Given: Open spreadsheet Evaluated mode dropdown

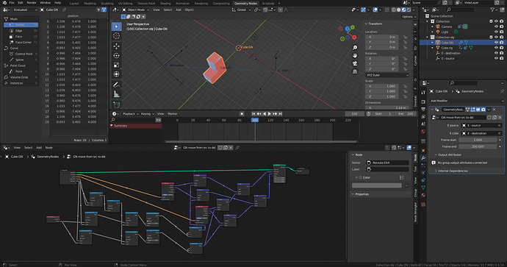Looking at the screenshot, I should click(25, 10).
